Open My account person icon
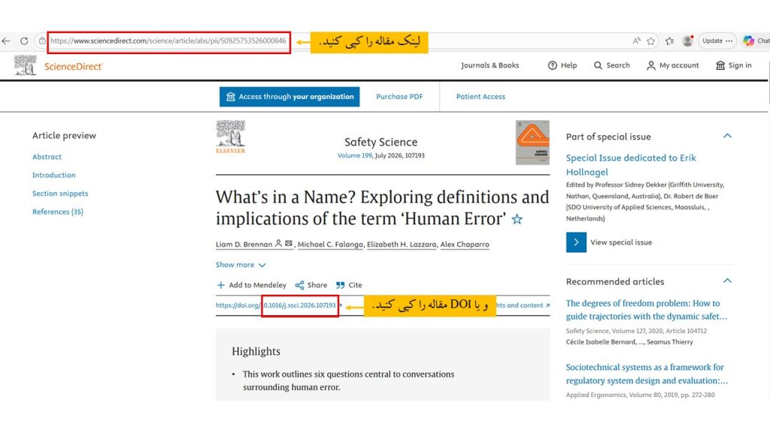The image size is (770, 433). 651,65
